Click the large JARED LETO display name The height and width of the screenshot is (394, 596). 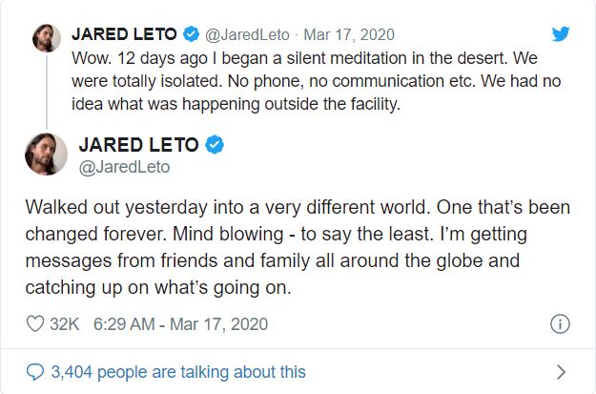click(138, 144)
